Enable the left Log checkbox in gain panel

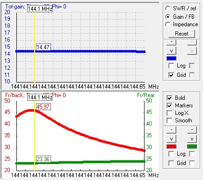click(171, 66)
